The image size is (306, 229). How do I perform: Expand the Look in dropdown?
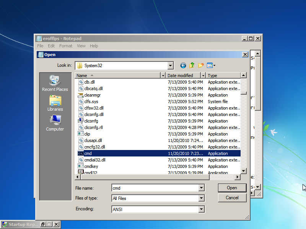click(170, 66)
